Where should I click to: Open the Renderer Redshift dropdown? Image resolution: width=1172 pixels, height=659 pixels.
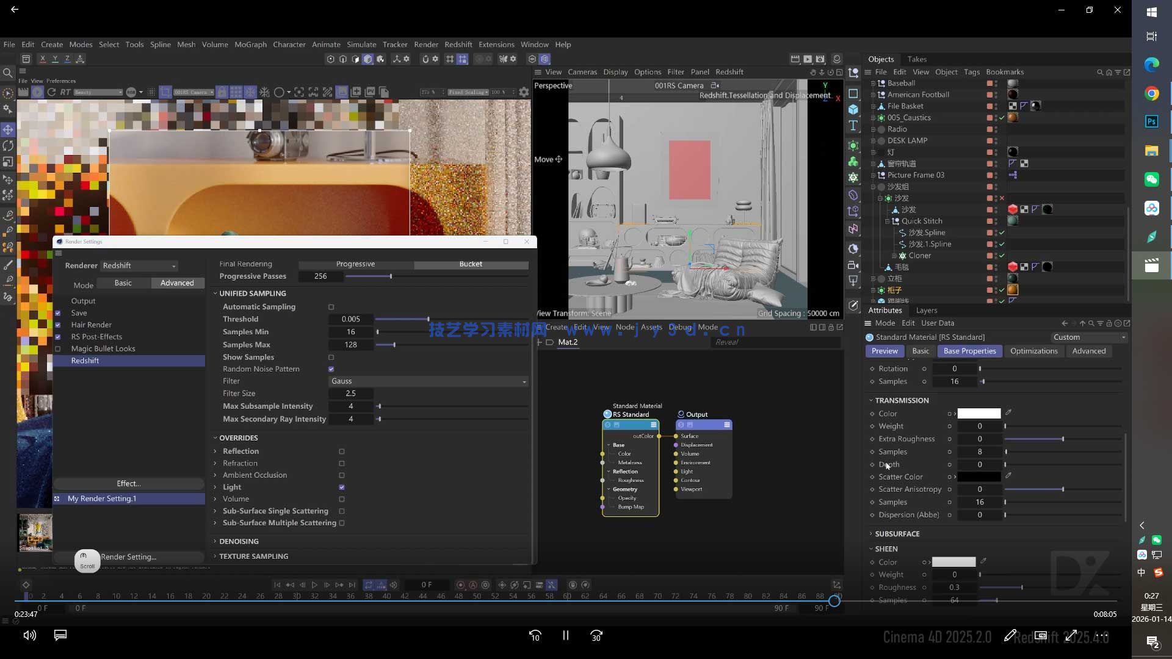pos(139,265)
